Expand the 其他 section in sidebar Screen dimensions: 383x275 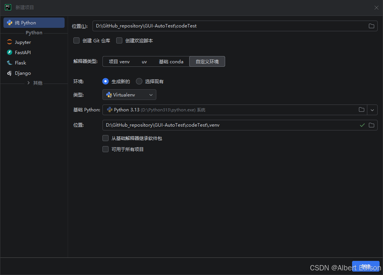coord(29,83)
